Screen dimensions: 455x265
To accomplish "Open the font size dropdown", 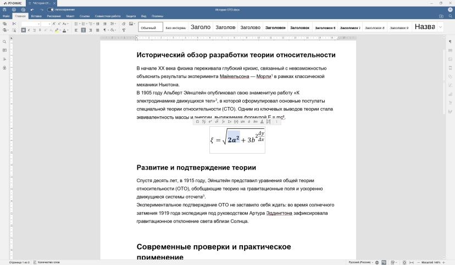I will click(x=49, y=24).
